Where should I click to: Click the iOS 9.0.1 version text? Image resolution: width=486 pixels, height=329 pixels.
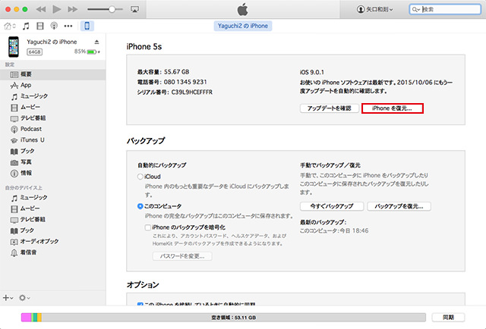[x=312, y=72]
